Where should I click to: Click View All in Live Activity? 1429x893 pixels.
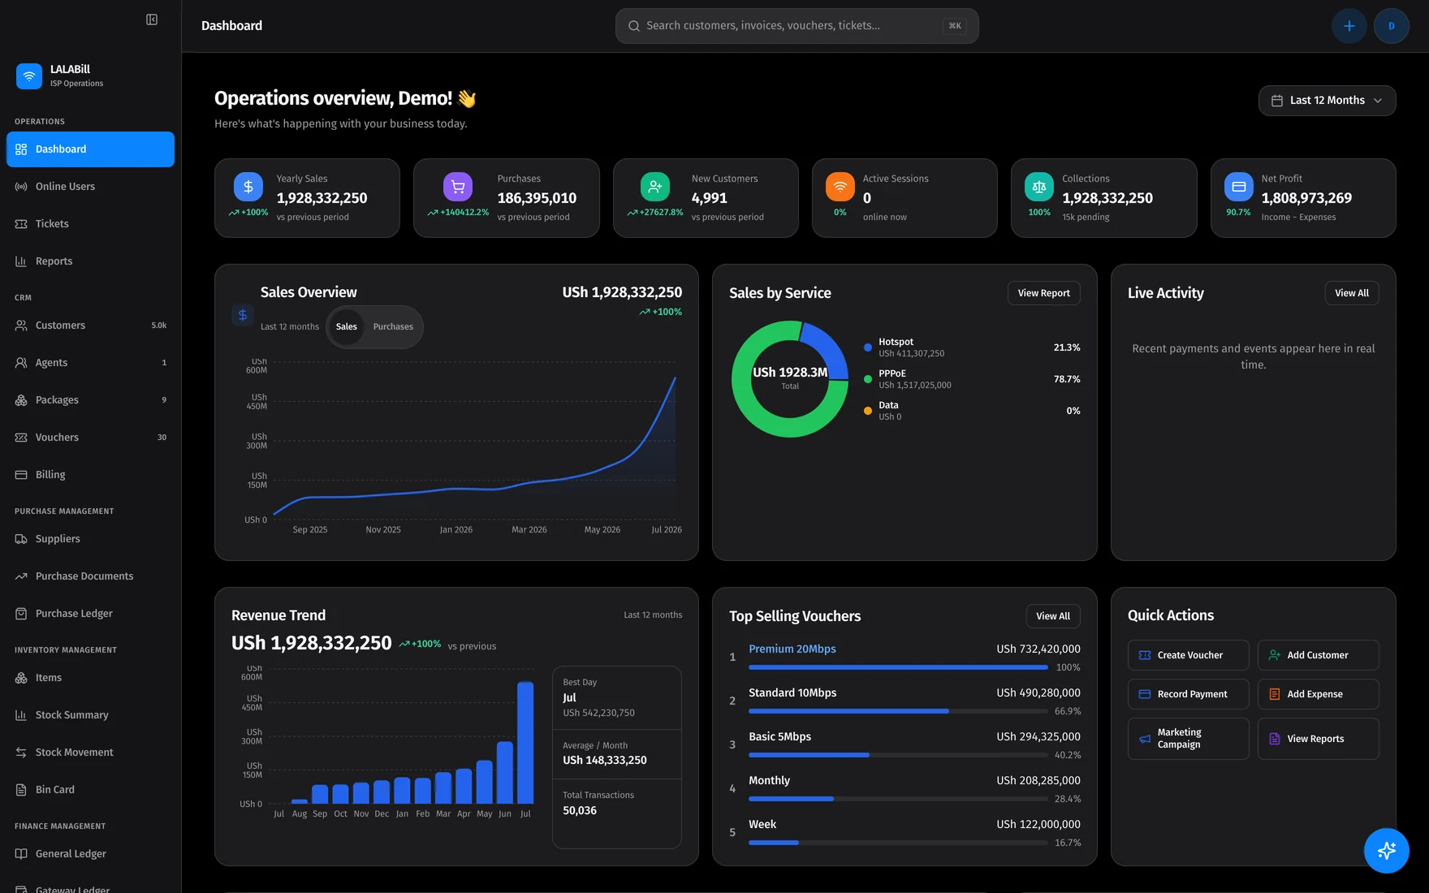tap(1352, 293)
